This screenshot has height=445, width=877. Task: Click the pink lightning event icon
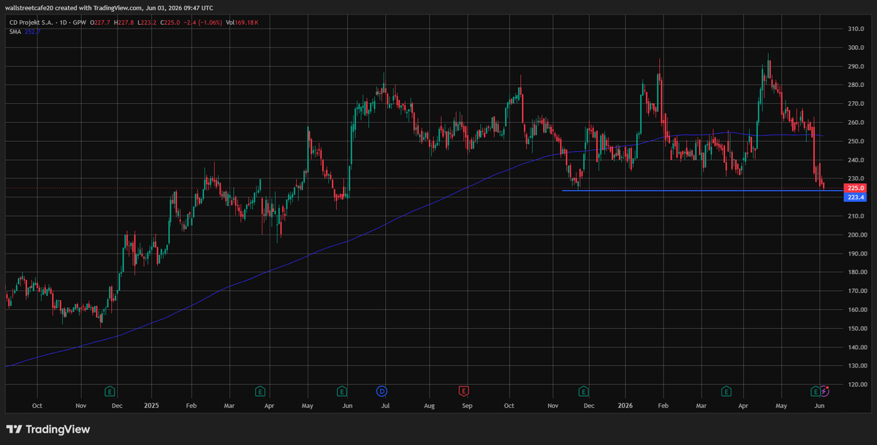tap(824, 392)
